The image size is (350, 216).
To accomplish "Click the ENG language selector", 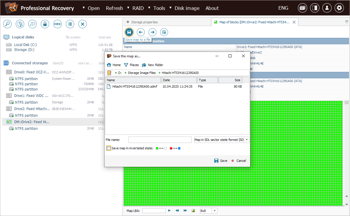I will click(283, 8).
